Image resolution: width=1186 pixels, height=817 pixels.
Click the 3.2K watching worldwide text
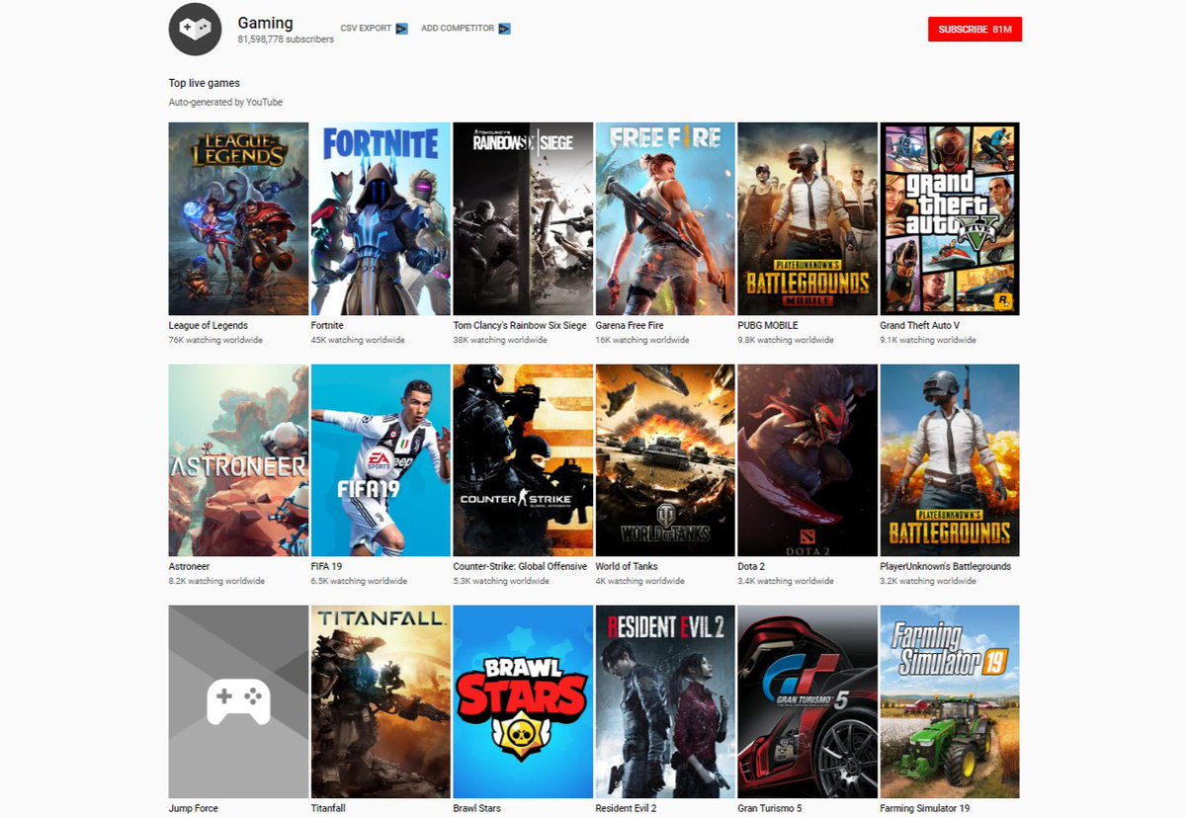(x=928, y=582)
